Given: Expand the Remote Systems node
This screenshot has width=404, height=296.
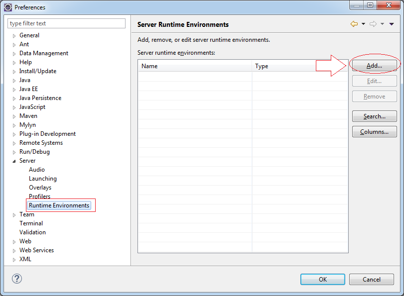Looking at the screenshot, I should pos(14,143).
